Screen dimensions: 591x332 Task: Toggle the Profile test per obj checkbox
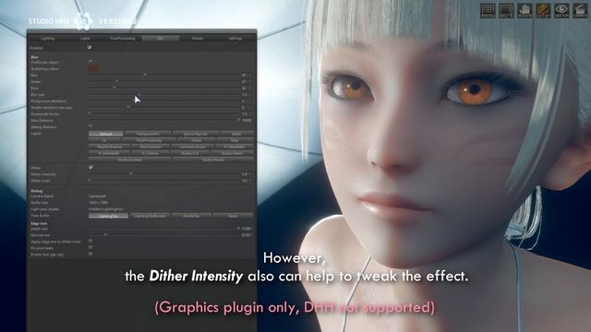[x=90, y=254]
